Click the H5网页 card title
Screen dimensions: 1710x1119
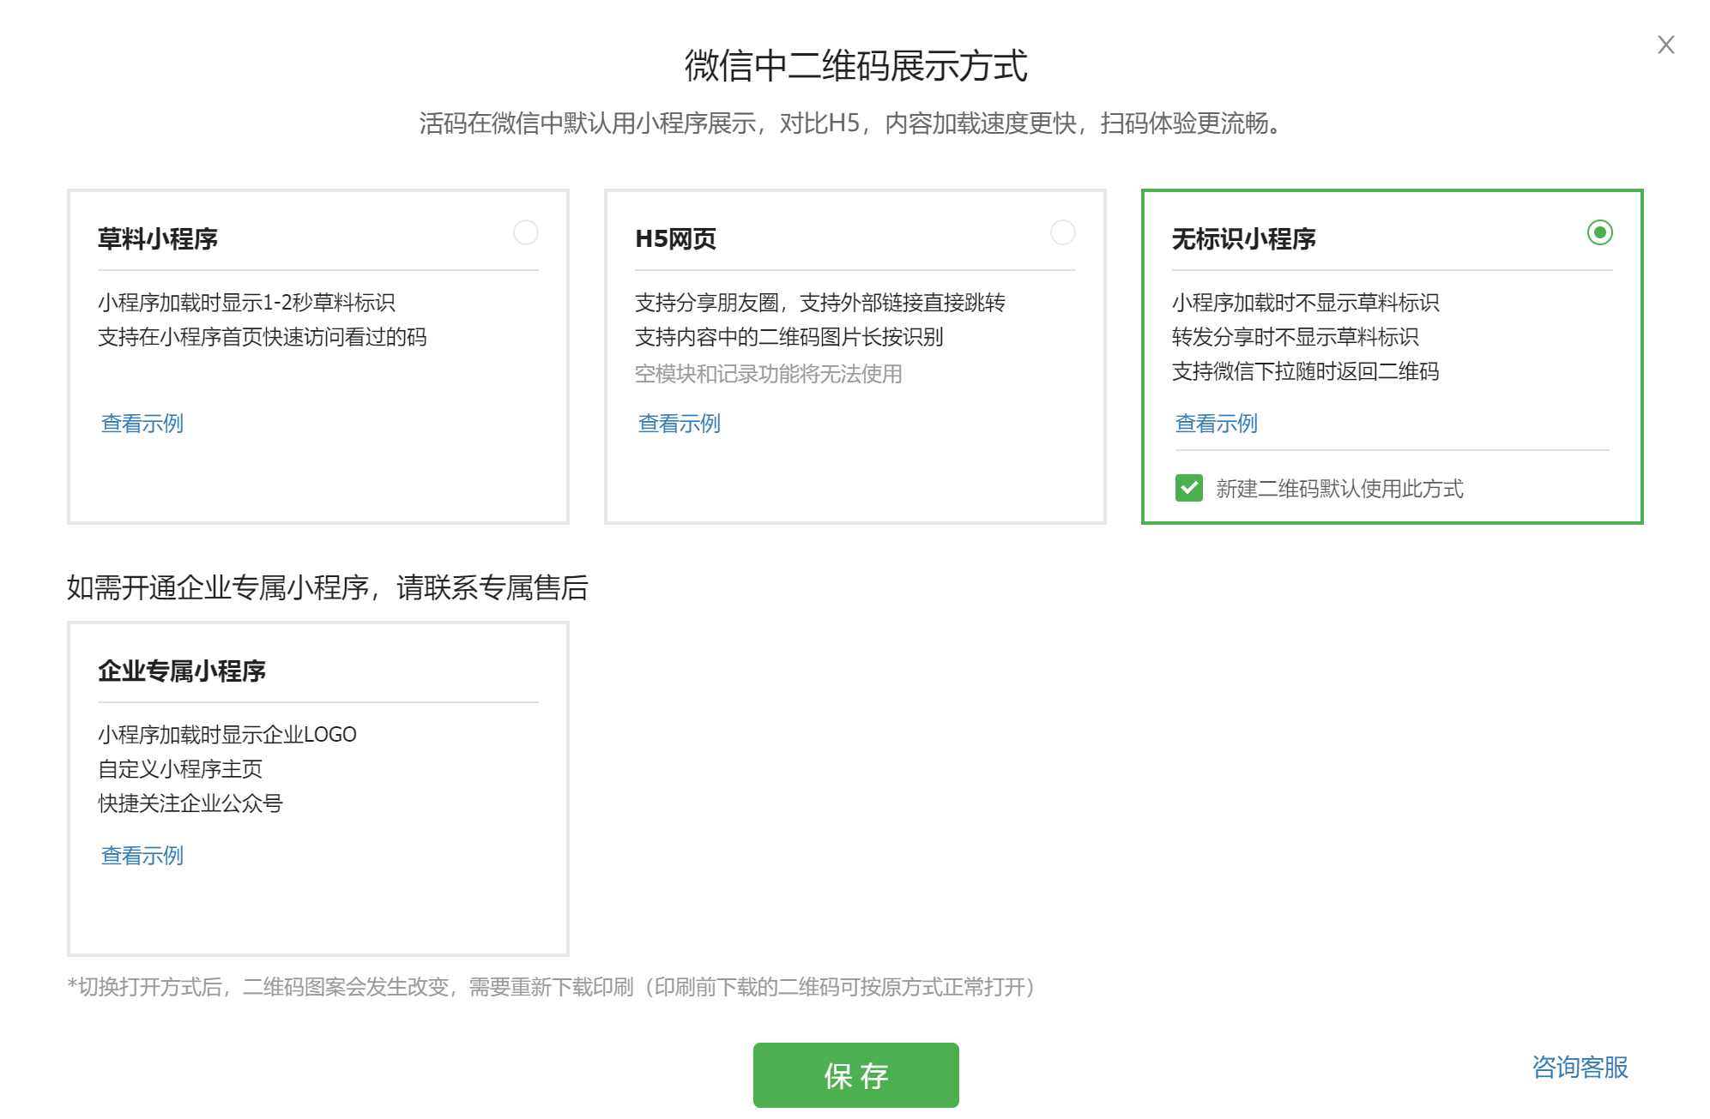click(x=675, y=238)
